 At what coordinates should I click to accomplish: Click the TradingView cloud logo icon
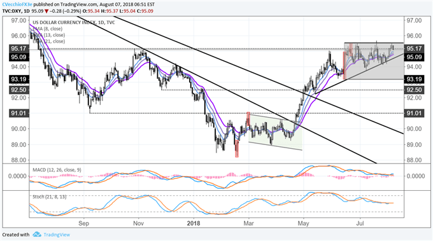(37, 235)
